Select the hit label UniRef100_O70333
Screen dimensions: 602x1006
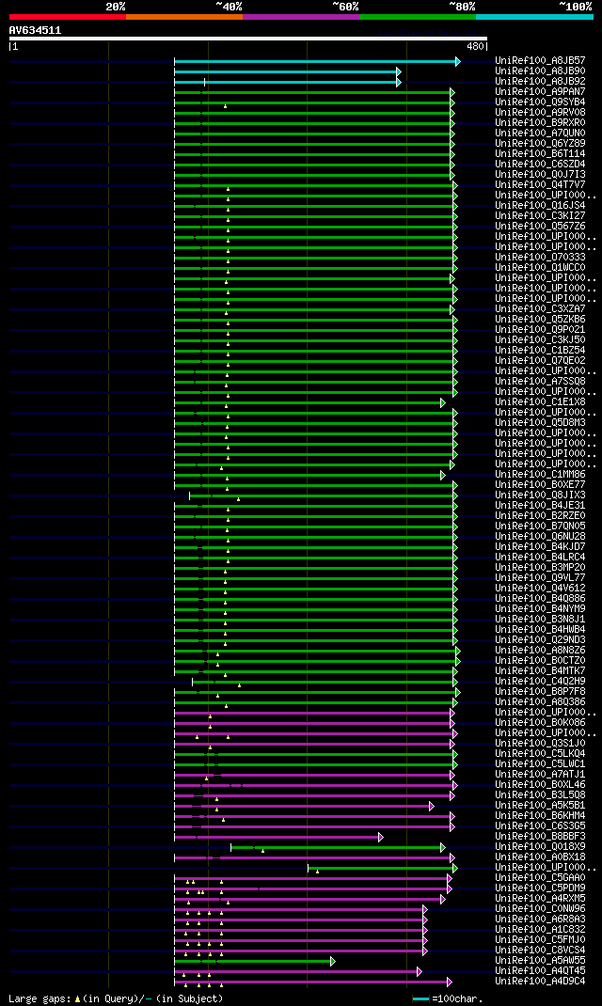click(x=540, y=258)
